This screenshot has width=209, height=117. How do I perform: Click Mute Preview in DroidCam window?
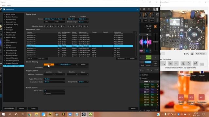coord(201,54)
